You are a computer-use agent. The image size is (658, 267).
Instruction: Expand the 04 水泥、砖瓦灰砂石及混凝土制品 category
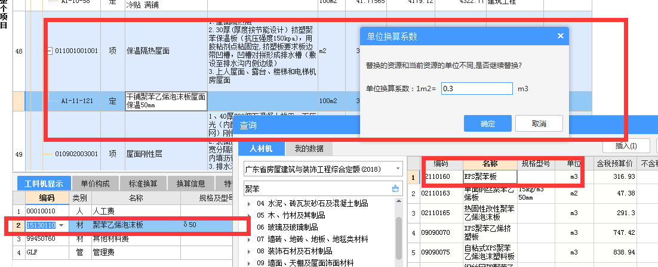249,204
